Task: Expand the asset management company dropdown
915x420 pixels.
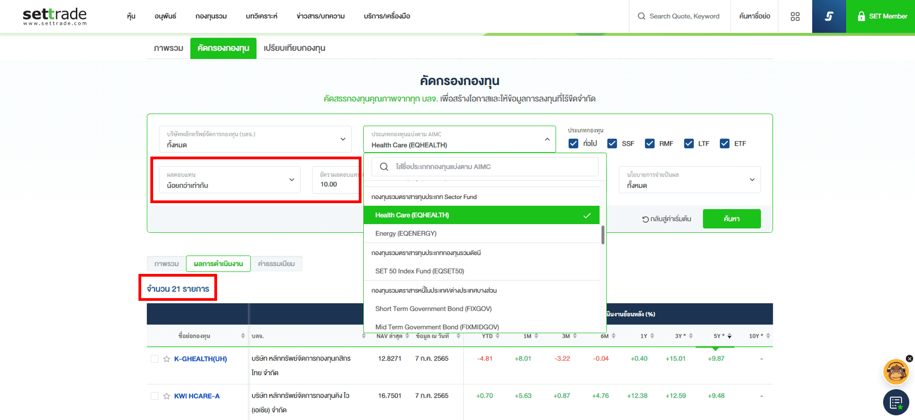Action: pos(255,139)
